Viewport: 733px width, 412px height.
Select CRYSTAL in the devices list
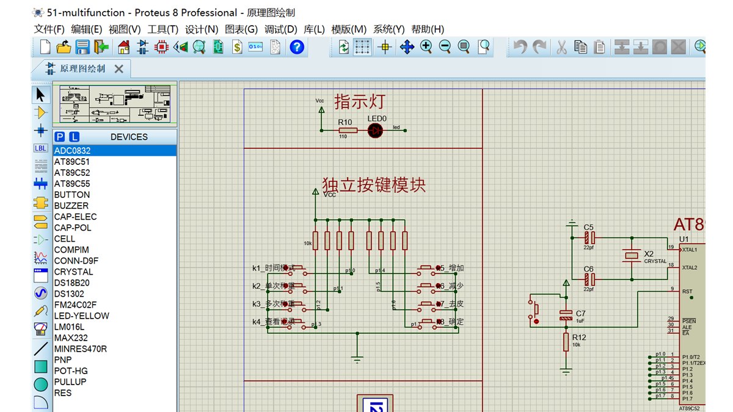pos(115,272)
